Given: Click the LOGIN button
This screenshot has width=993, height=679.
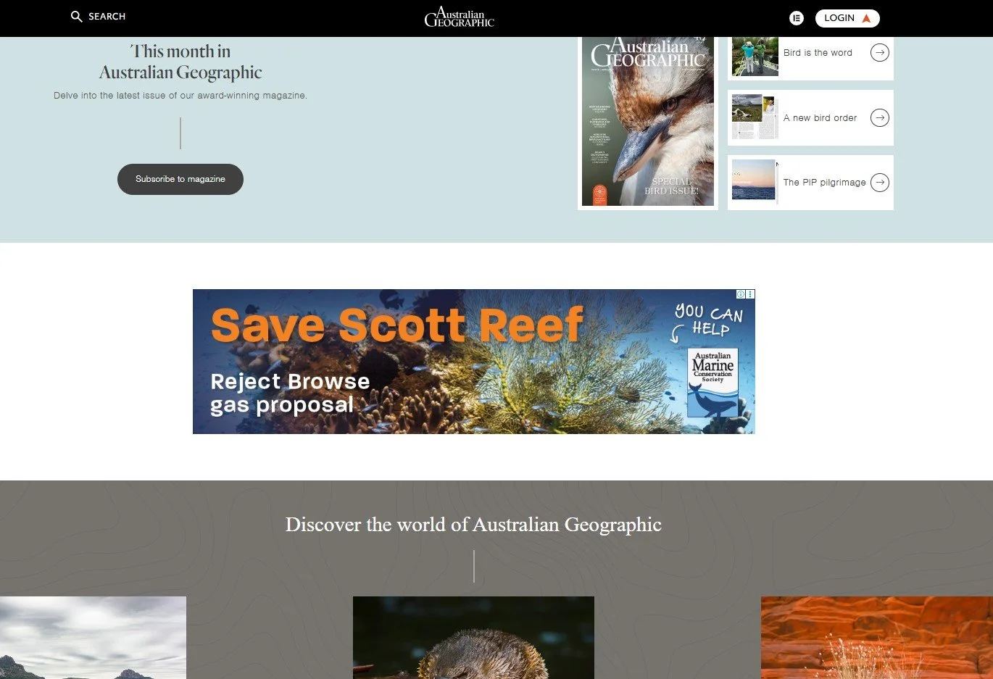Looking at the screenshot, I should [x=847, y=18].
